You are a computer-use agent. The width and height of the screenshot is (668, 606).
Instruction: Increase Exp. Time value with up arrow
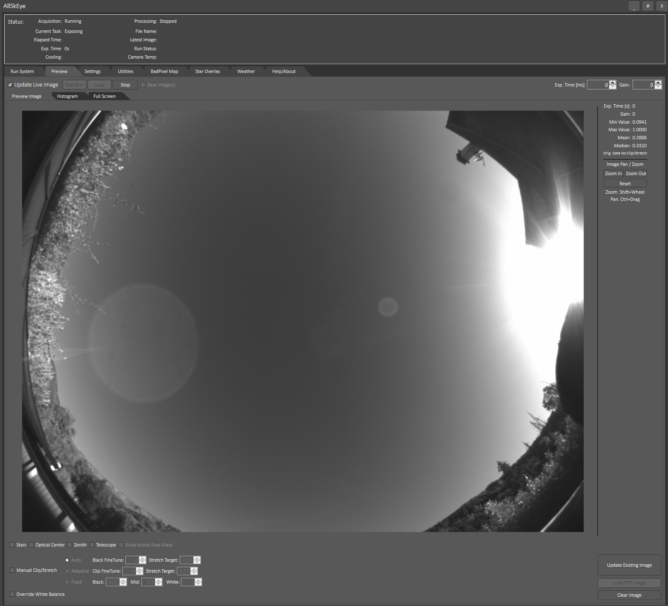point(613,83)
